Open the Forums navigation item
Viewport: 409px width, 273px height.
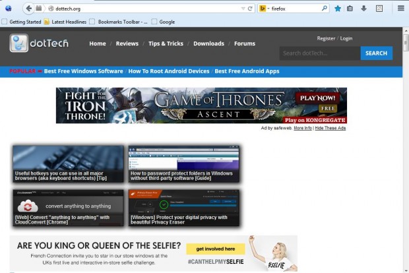(x=245, y=44)
